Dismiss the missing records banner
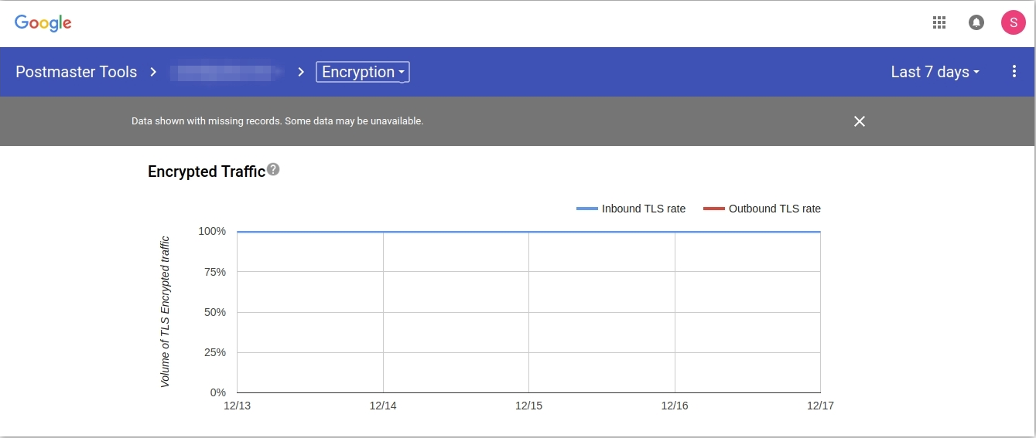 [x=859, y=121]
